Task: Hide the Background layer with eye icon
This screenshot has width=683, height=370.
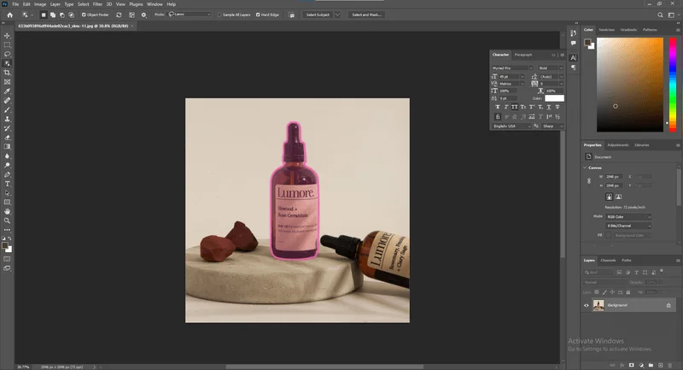Action: coord(587,305)
